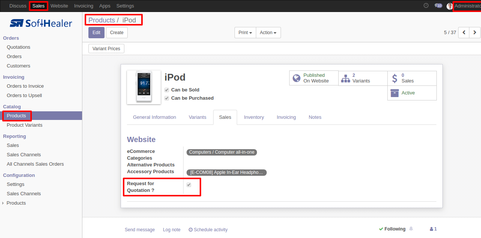Select the Sales tab in product form
Viewport: 481px width, 238px height.
pyautogui.click(x=225, y=117)
